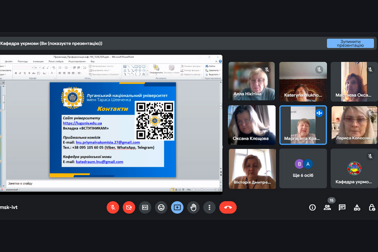Open Направление текста dropdown
The height and width of the screenshot is (252, 378).
pyautogui.click(x=102, y=66)
